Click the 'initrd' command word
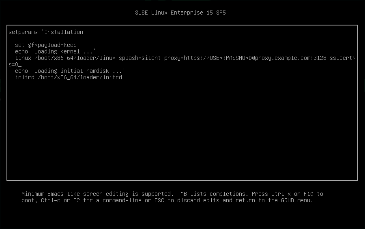The height and width of the screenshot is (229, 365). [25, 77]
